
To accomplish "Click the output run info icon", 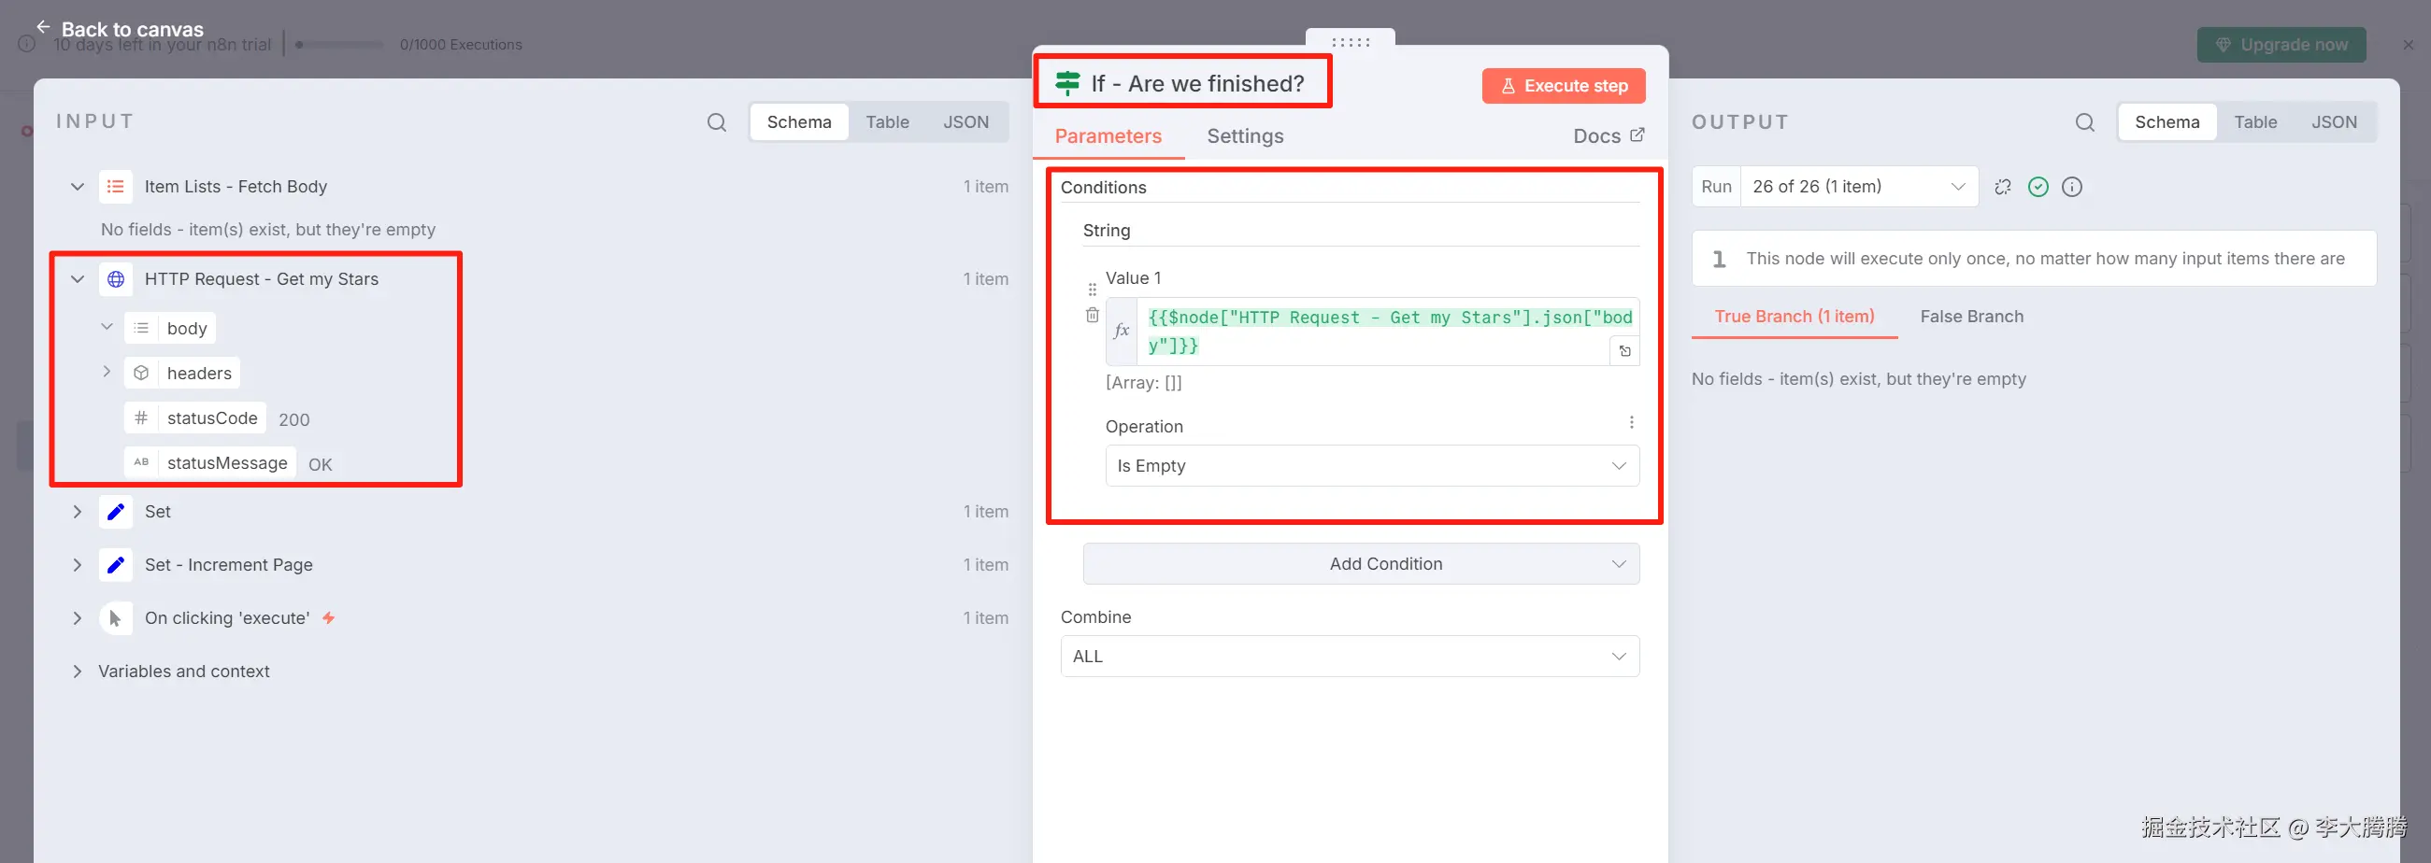I will (x=2071, y=187).
